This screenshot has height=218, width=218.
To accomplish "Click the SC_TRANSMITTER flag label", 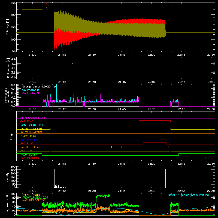I will (32, 132).
